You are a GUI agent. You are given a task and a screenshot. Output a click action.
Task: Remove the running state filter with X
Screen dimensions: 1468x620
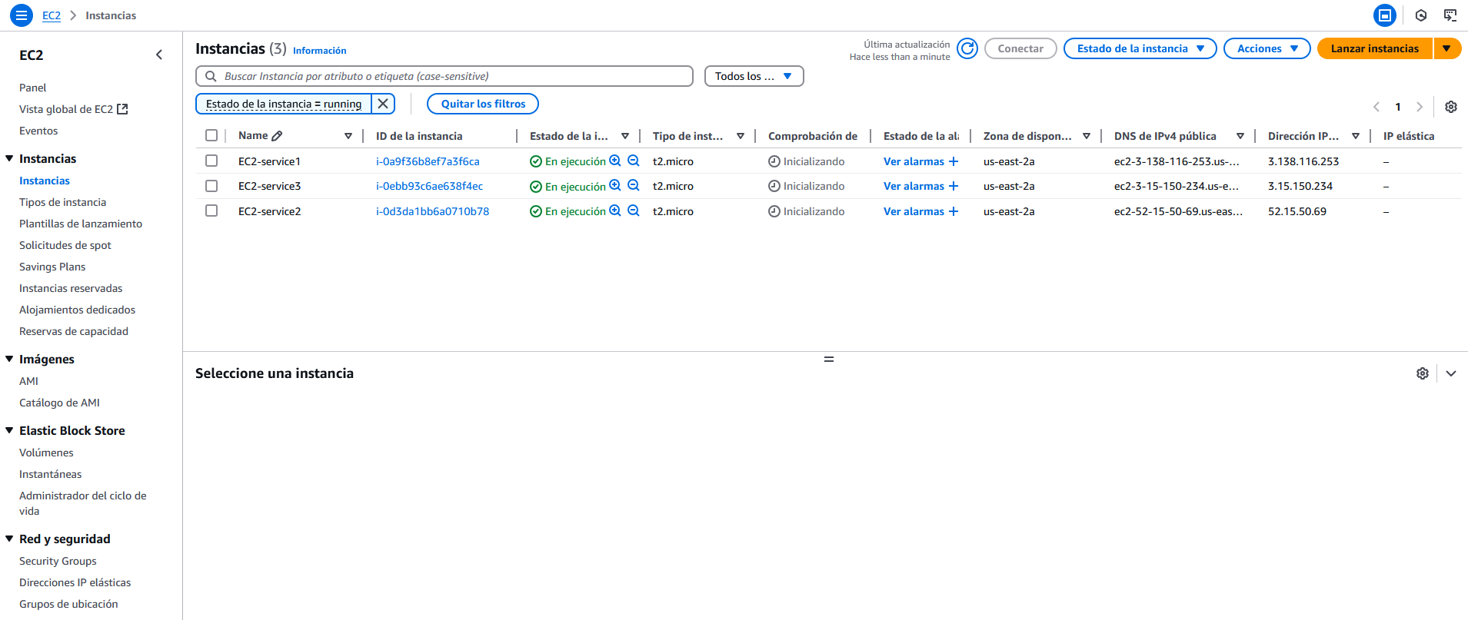(x=383, y=104)
